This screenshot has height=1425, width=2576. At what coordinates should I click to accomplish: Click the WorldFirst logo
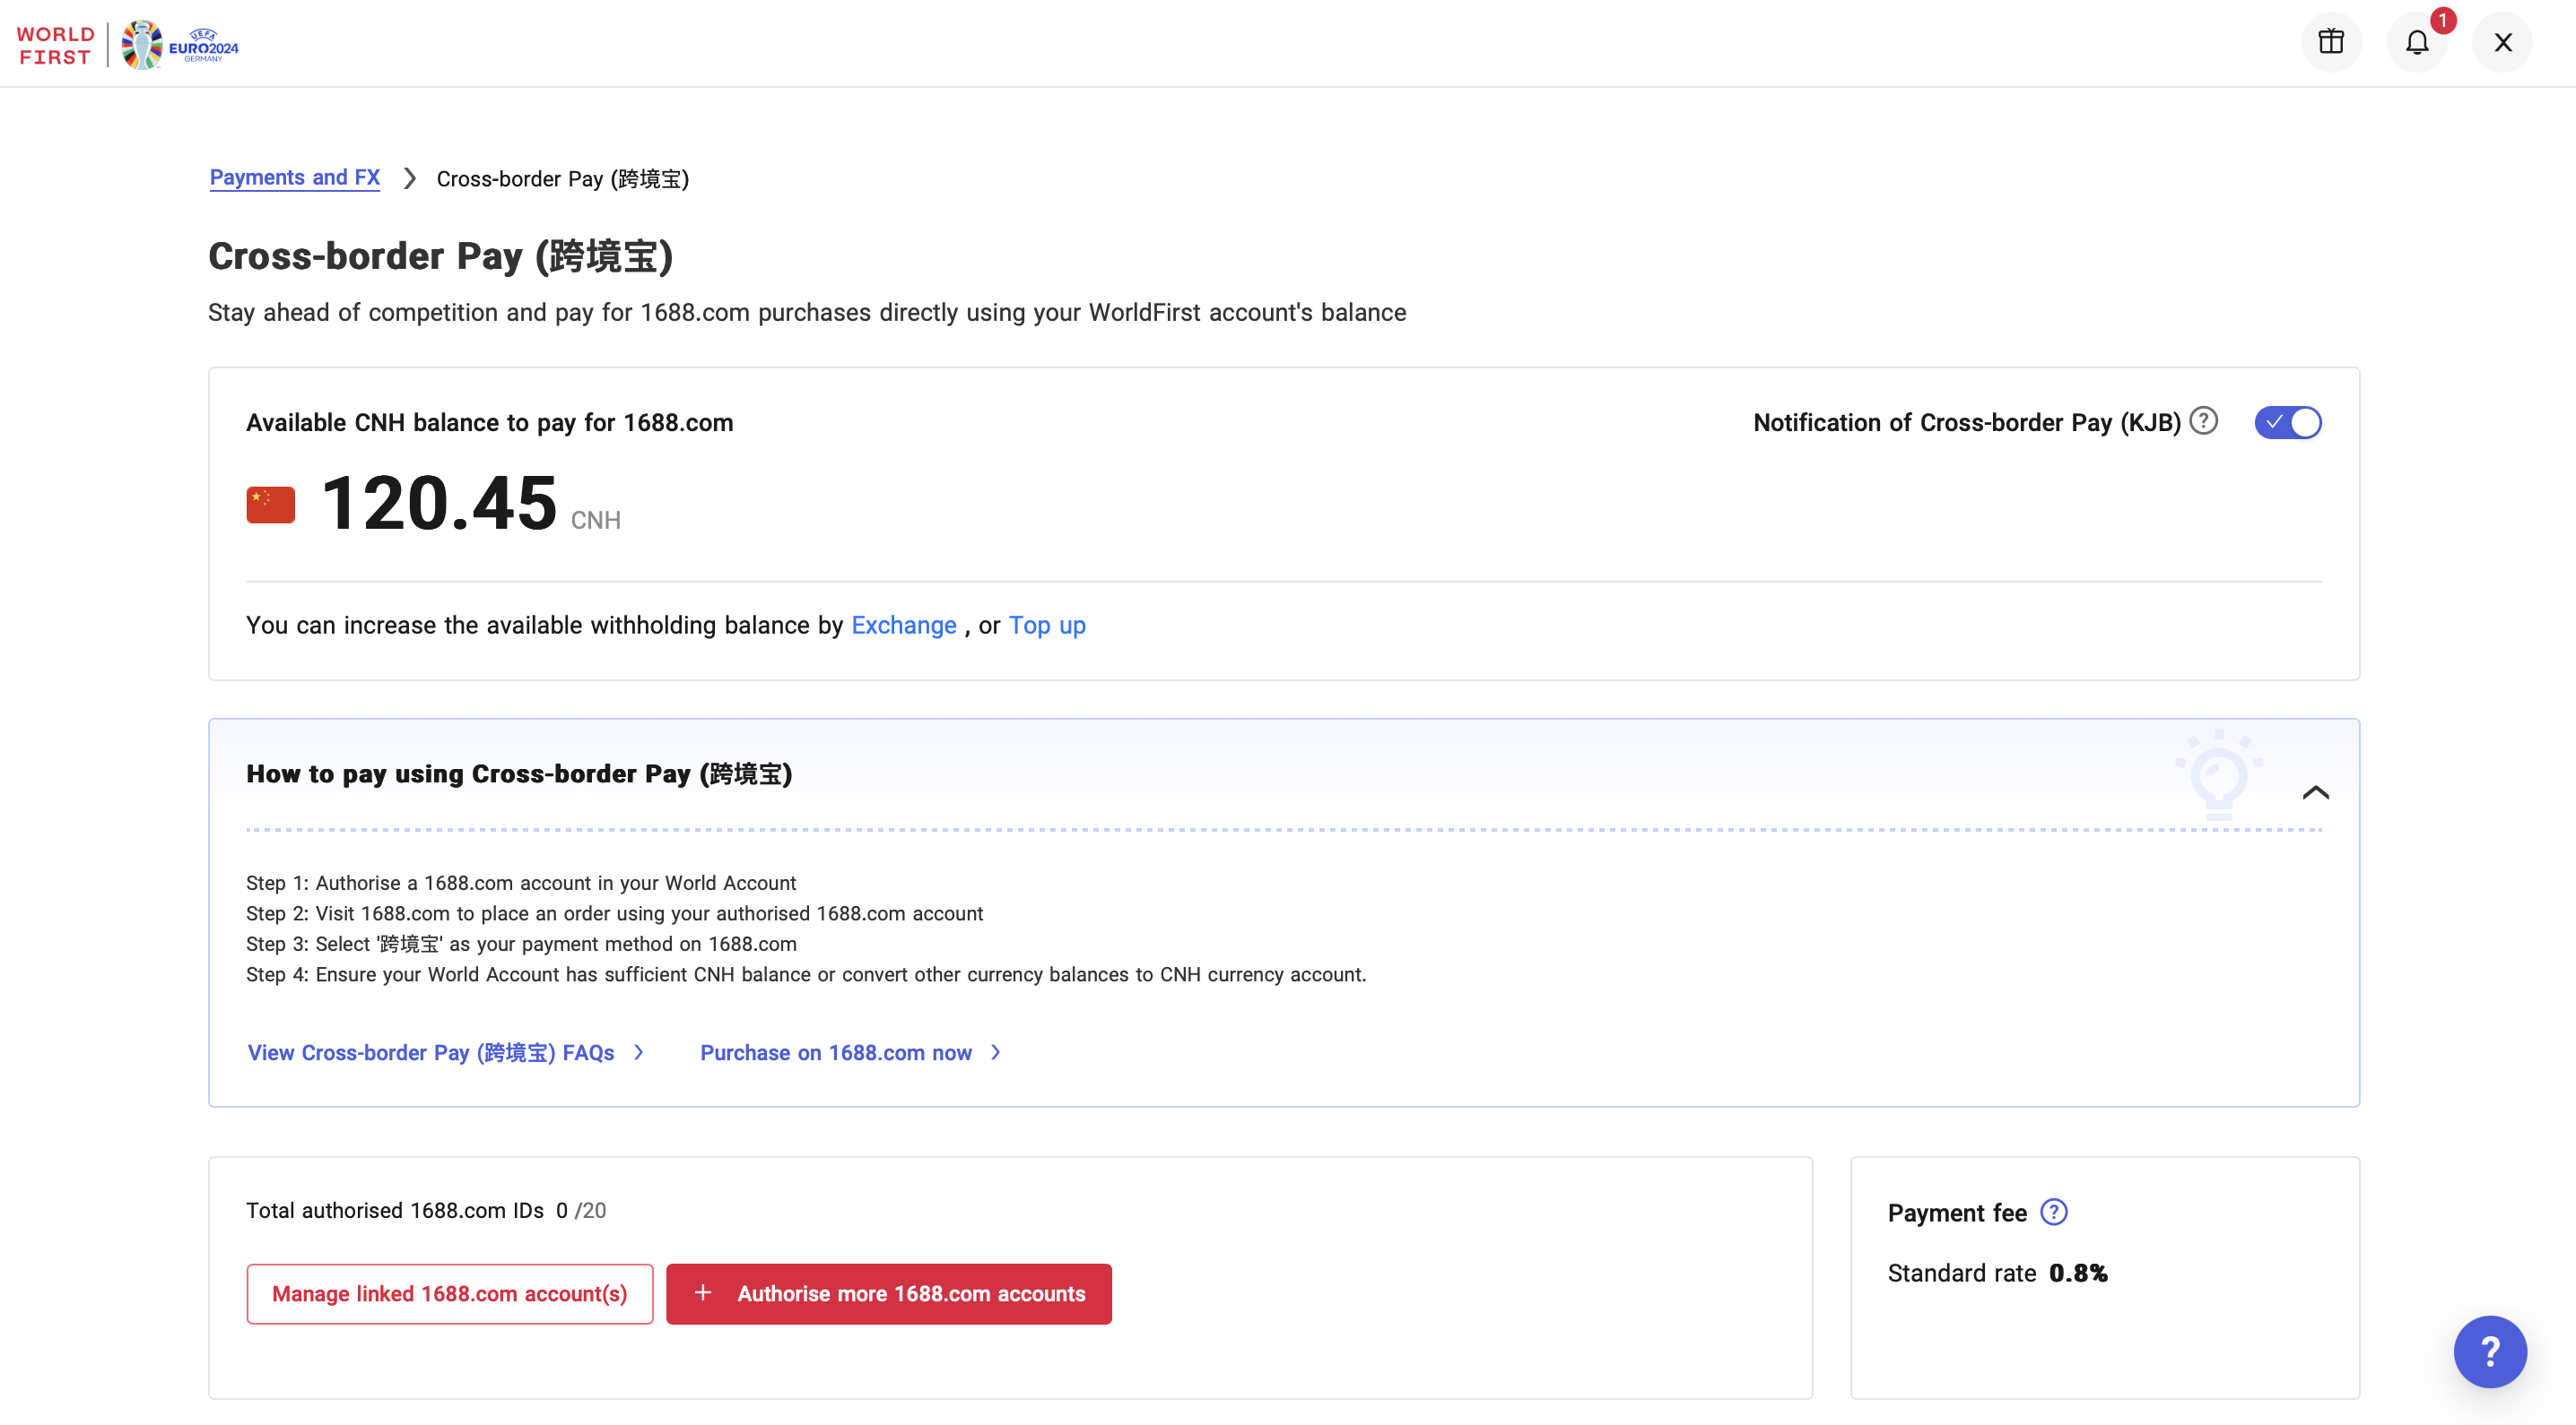(56, 45)
